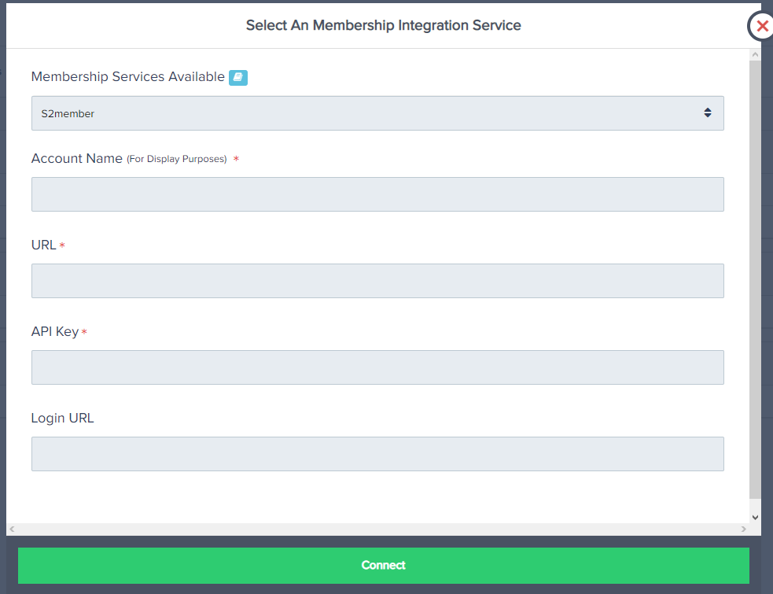Click the URL field label
773x594 pixels.
(x=44, y=245)
